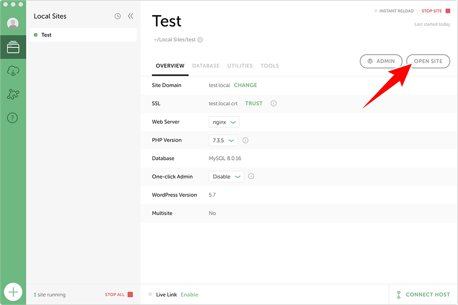Screen dimensions: 458x305
Task: Click the Multisite No value
Action: click(x=212, y=213)
